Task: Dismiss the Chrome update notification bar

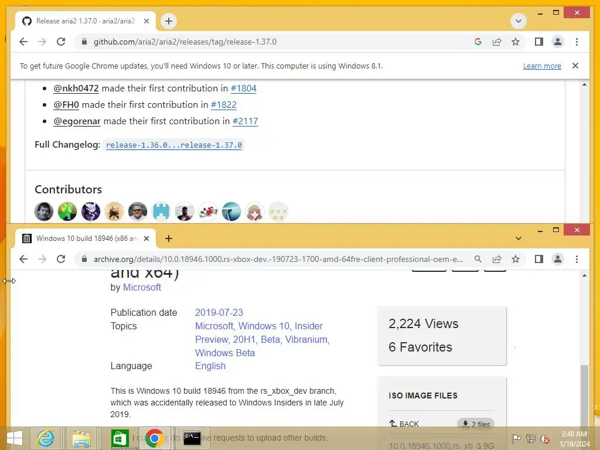Action: [x=575, y=66]
